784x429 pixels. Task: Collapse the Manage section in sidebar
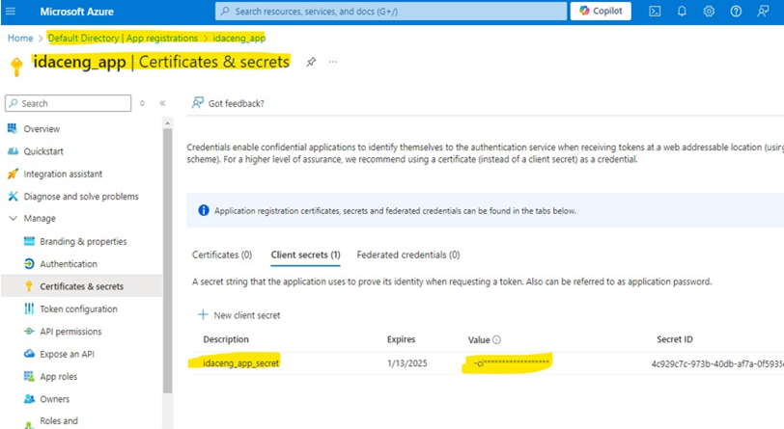pos(14,219)
